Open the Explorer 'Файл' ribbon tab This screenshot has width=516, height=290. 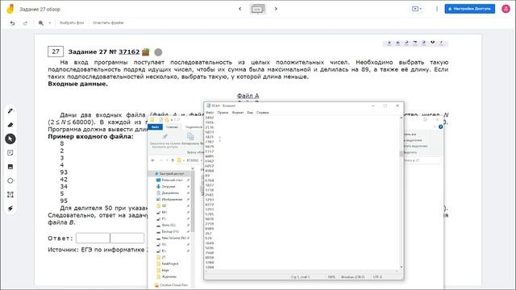coord(155,127)
